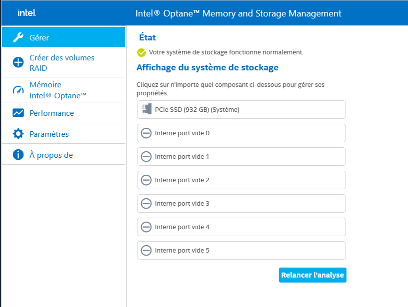The width and height of the screenshot is (408, 307).
Task: Click the info icon beside À propos de
Action: [x=18, y=155]
